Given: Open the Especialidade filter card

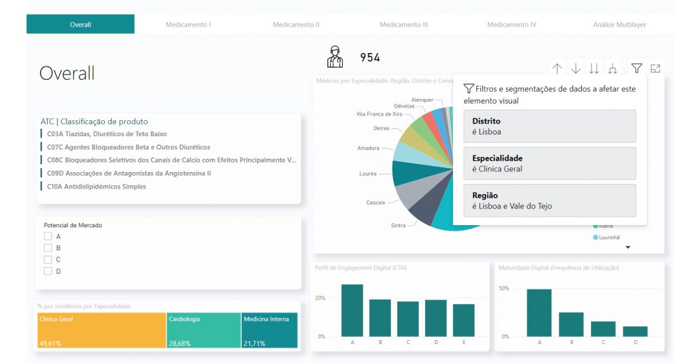Looking at the screenshot, I should (x=549, y=163).
